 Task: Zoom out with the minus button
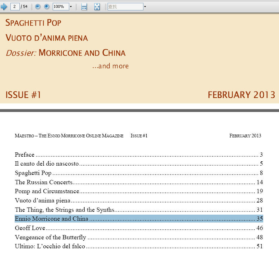[x=38, y=7]
